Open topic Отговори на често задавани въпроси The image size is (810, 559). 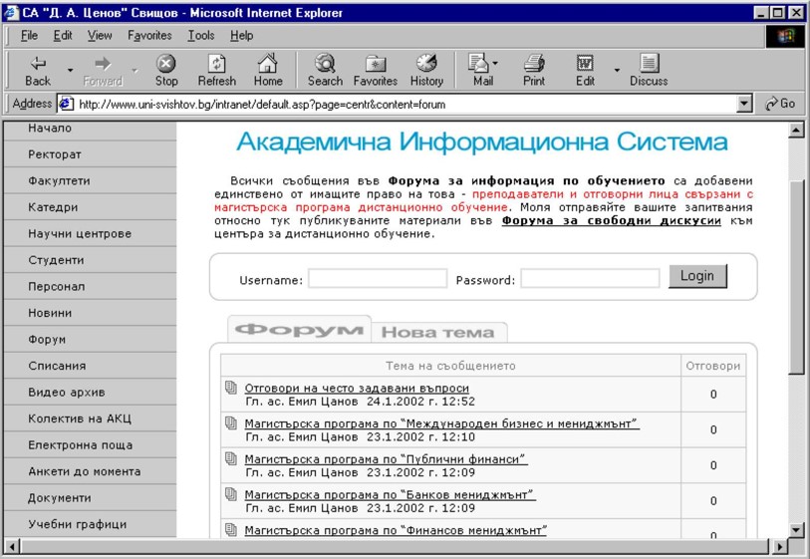(x=357, y=388)
